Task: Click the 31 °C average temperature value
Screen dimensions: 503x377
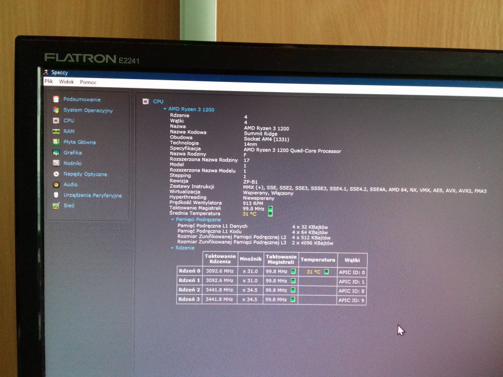Action: [250, 214]
